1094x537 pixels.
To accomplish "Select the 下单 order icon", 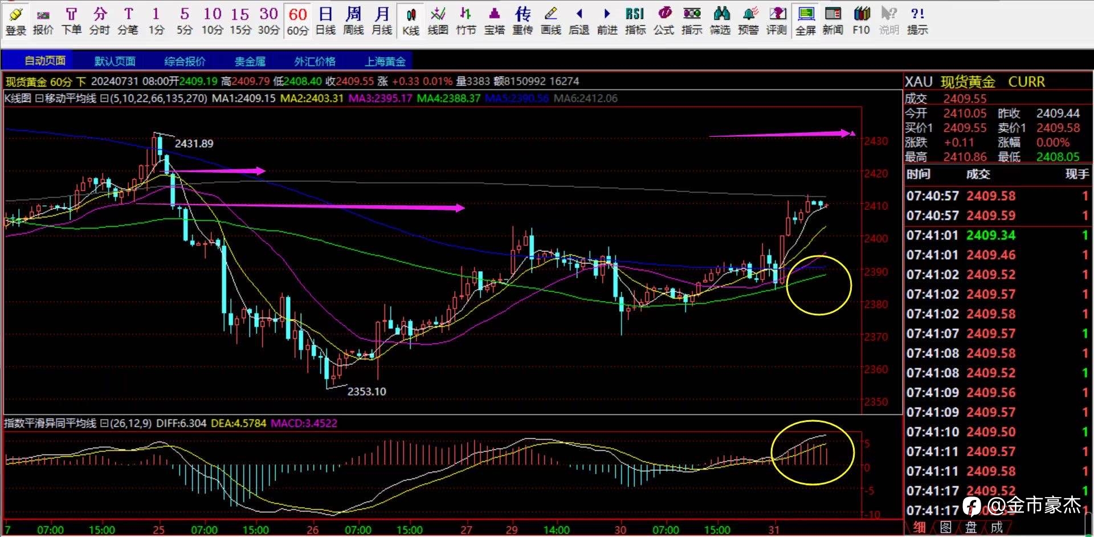I will [71, 21].
